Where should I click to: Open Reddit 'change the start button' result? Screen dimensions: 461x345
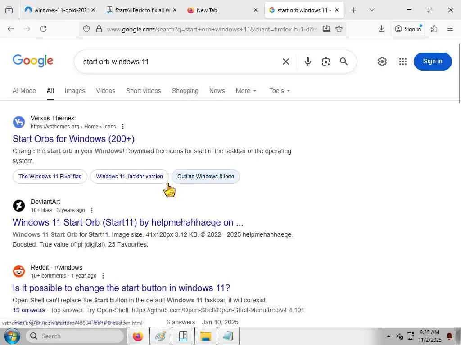pos(121,288)
